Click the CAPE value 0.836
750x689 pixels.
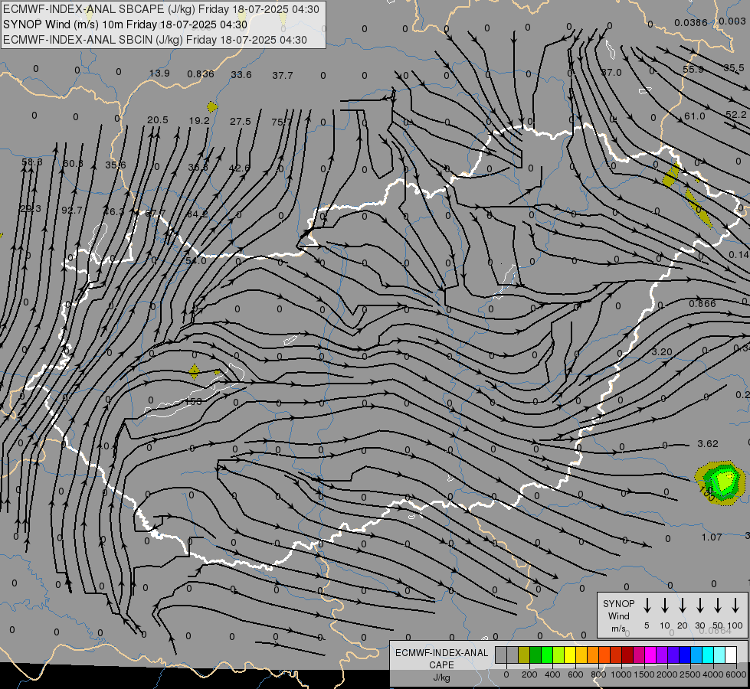[x=201, y=73]
